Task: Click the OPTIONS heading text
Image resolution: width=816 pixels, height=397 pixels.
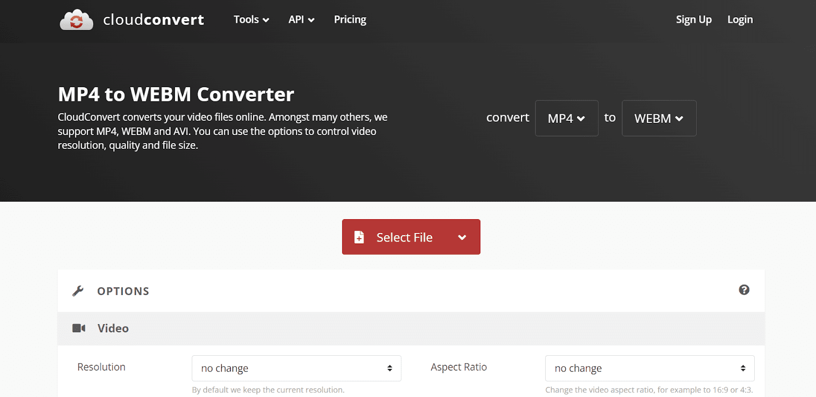Action: click(123, 291)
